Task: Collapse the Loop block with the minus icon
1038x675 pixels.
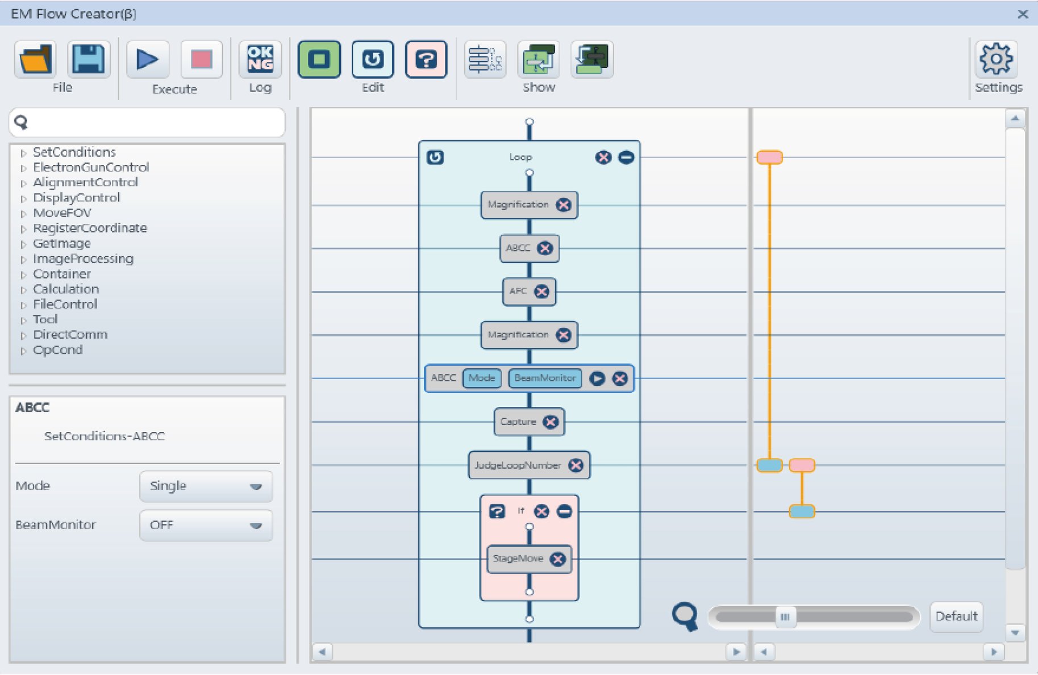Action: click(626, 157)
